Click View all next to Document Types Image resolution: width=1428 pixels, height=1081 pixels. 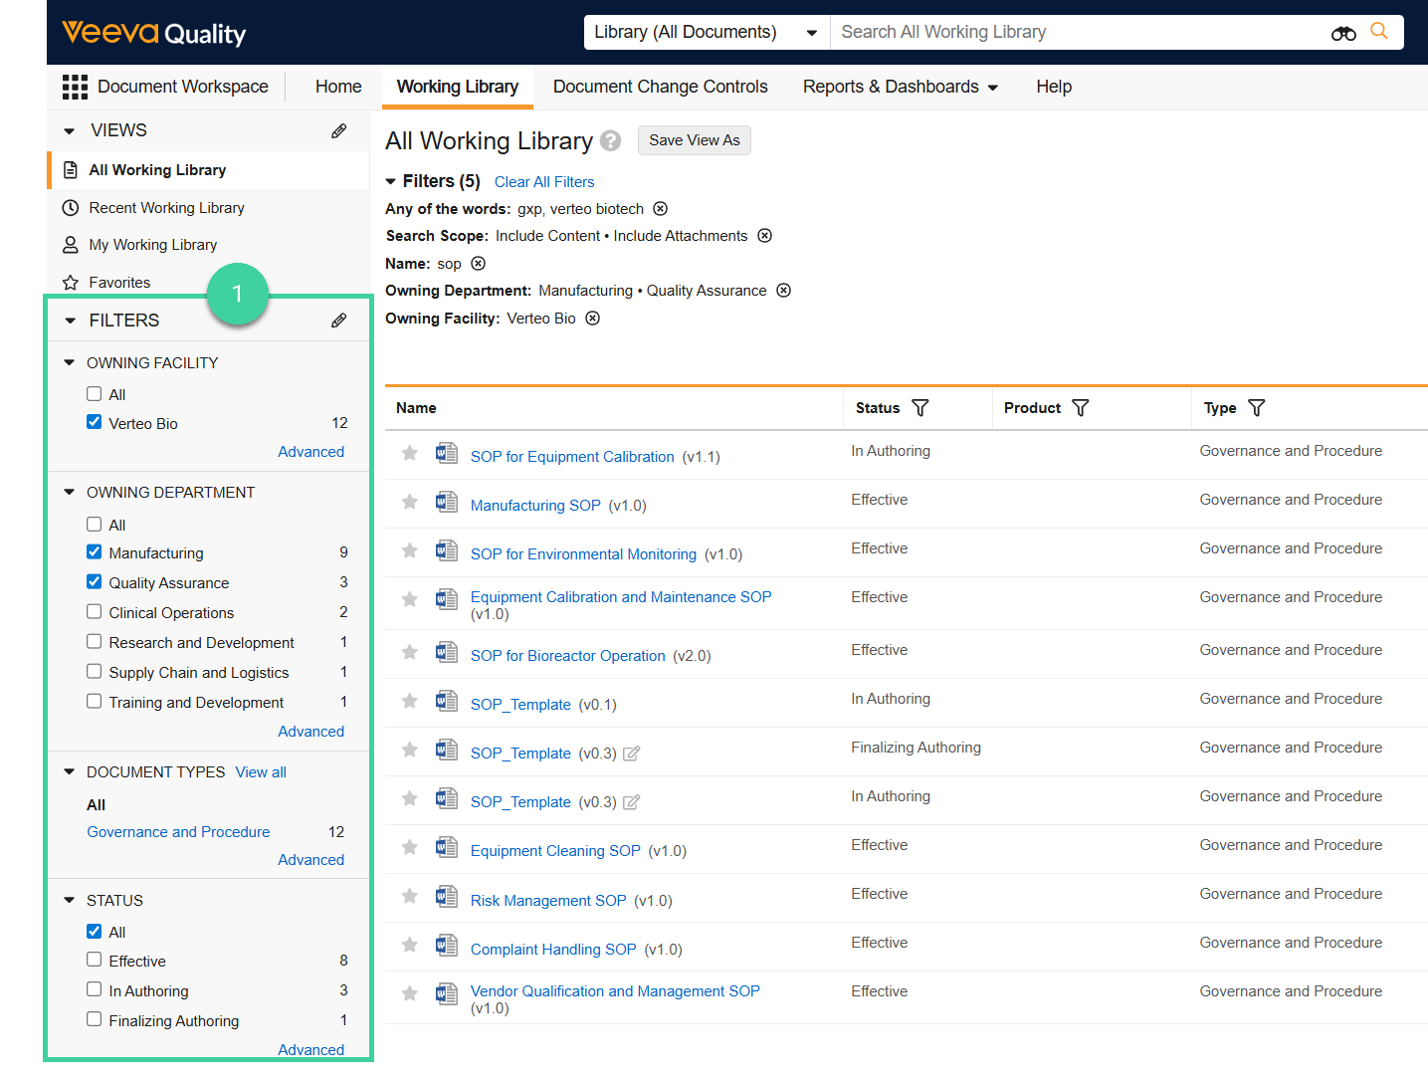point(261,772)
